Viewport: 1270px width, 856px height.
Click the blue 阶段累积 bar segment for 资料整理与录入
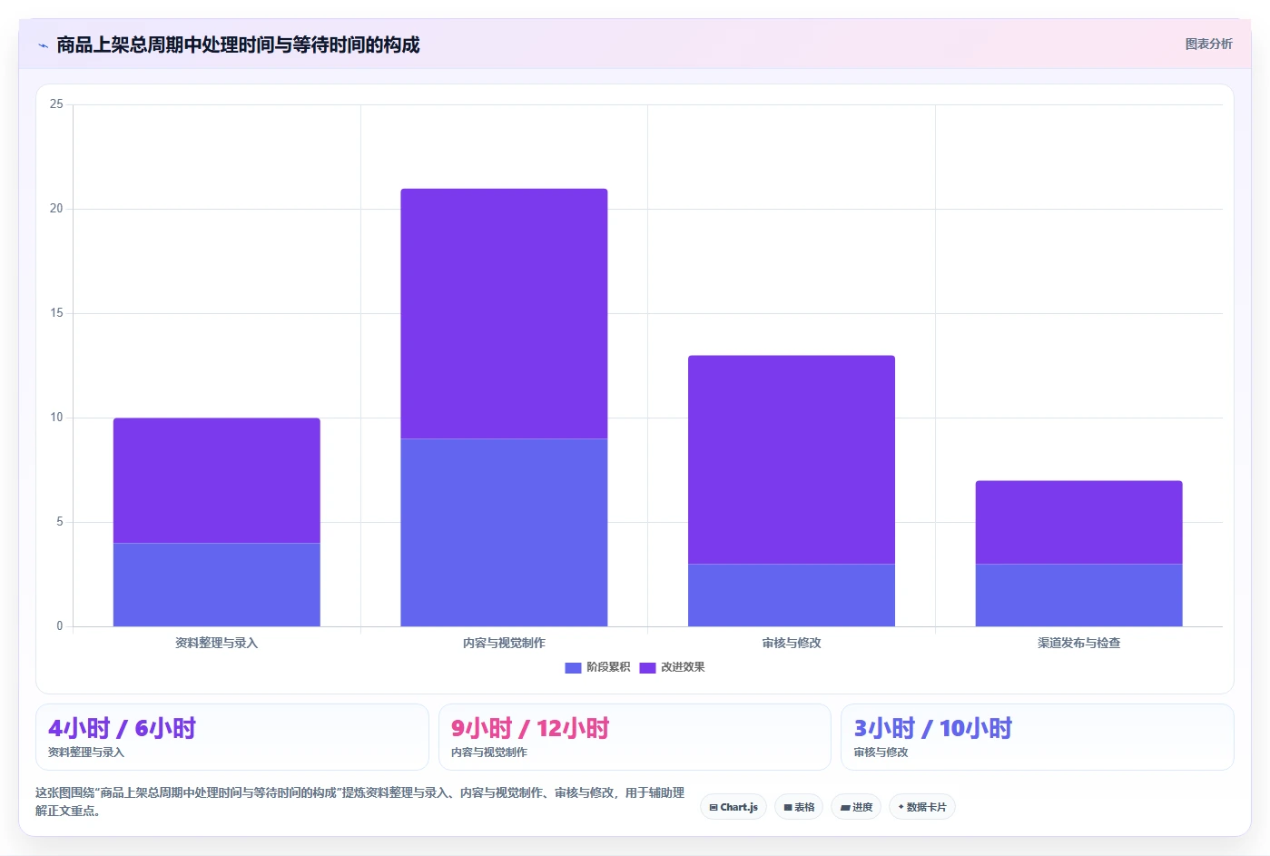pos(216,585)
